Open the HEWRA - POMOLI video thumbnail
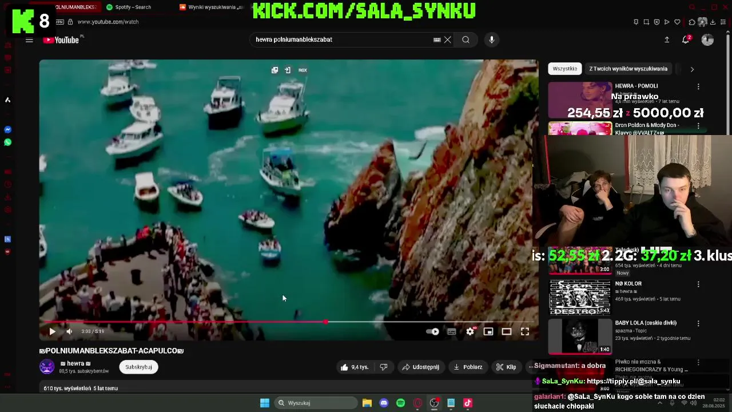 [x=580, y=100]
